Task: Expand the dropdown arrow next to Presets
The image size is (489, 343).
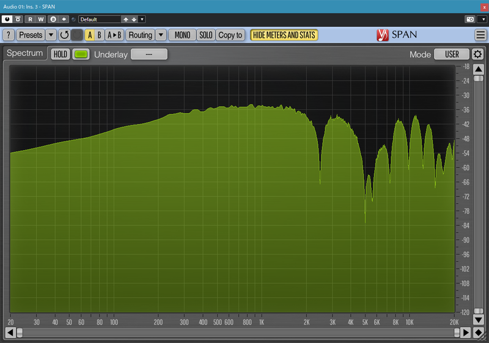Action: point(51,35)
